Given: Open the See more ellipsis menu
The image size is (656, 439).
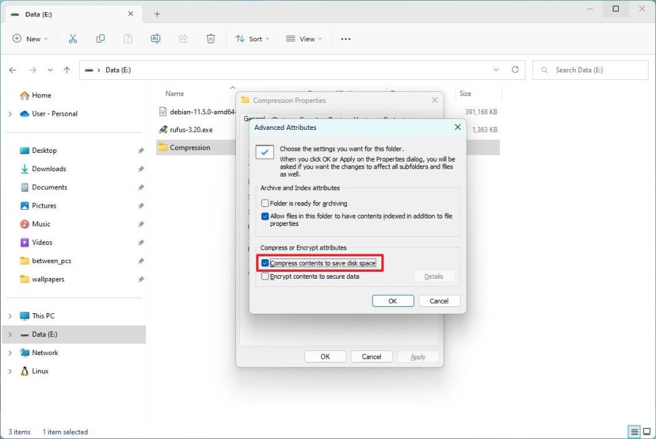Looking at the screenshot, I should (x=346, y=39).
